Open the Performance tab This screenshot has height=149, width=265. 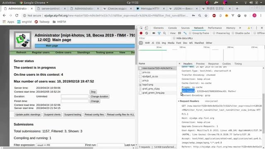pos(215,28)
